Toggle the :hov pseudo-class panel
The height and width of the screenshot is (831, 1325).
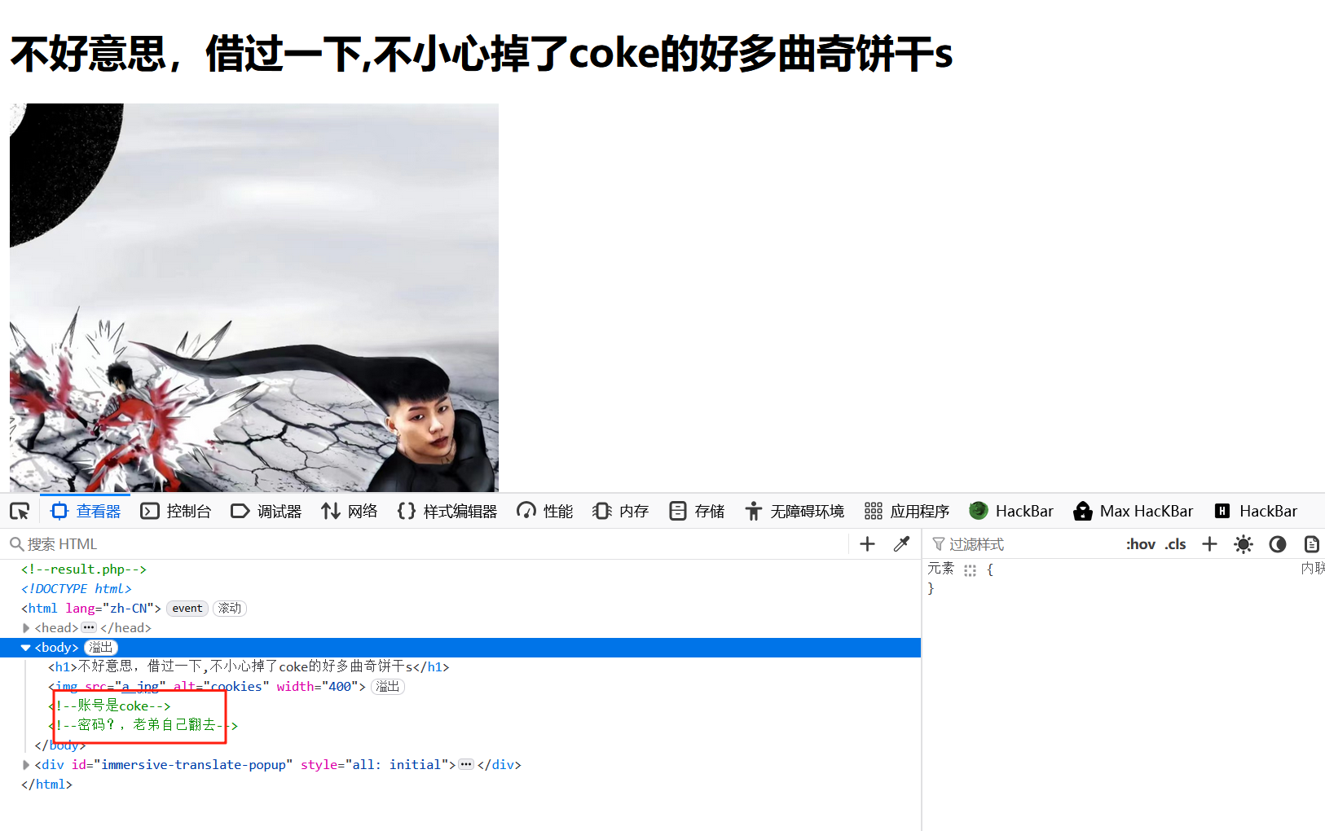click(x=1141, y=543)
